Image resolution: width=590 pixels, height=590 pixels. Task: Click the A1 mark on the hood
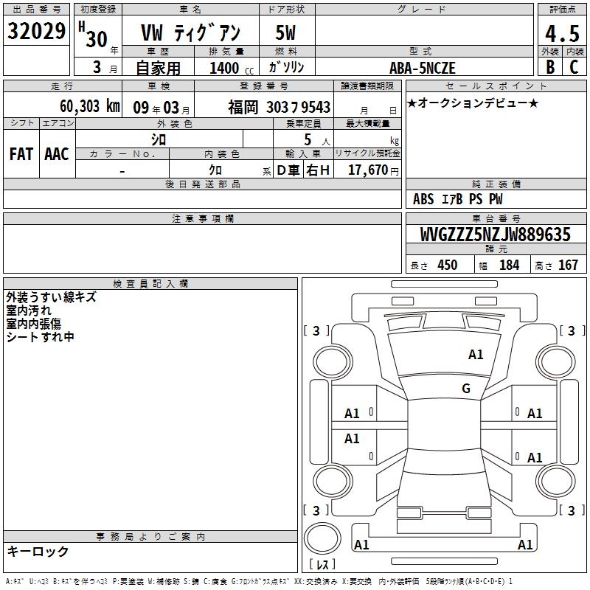(x=476, y=355)
